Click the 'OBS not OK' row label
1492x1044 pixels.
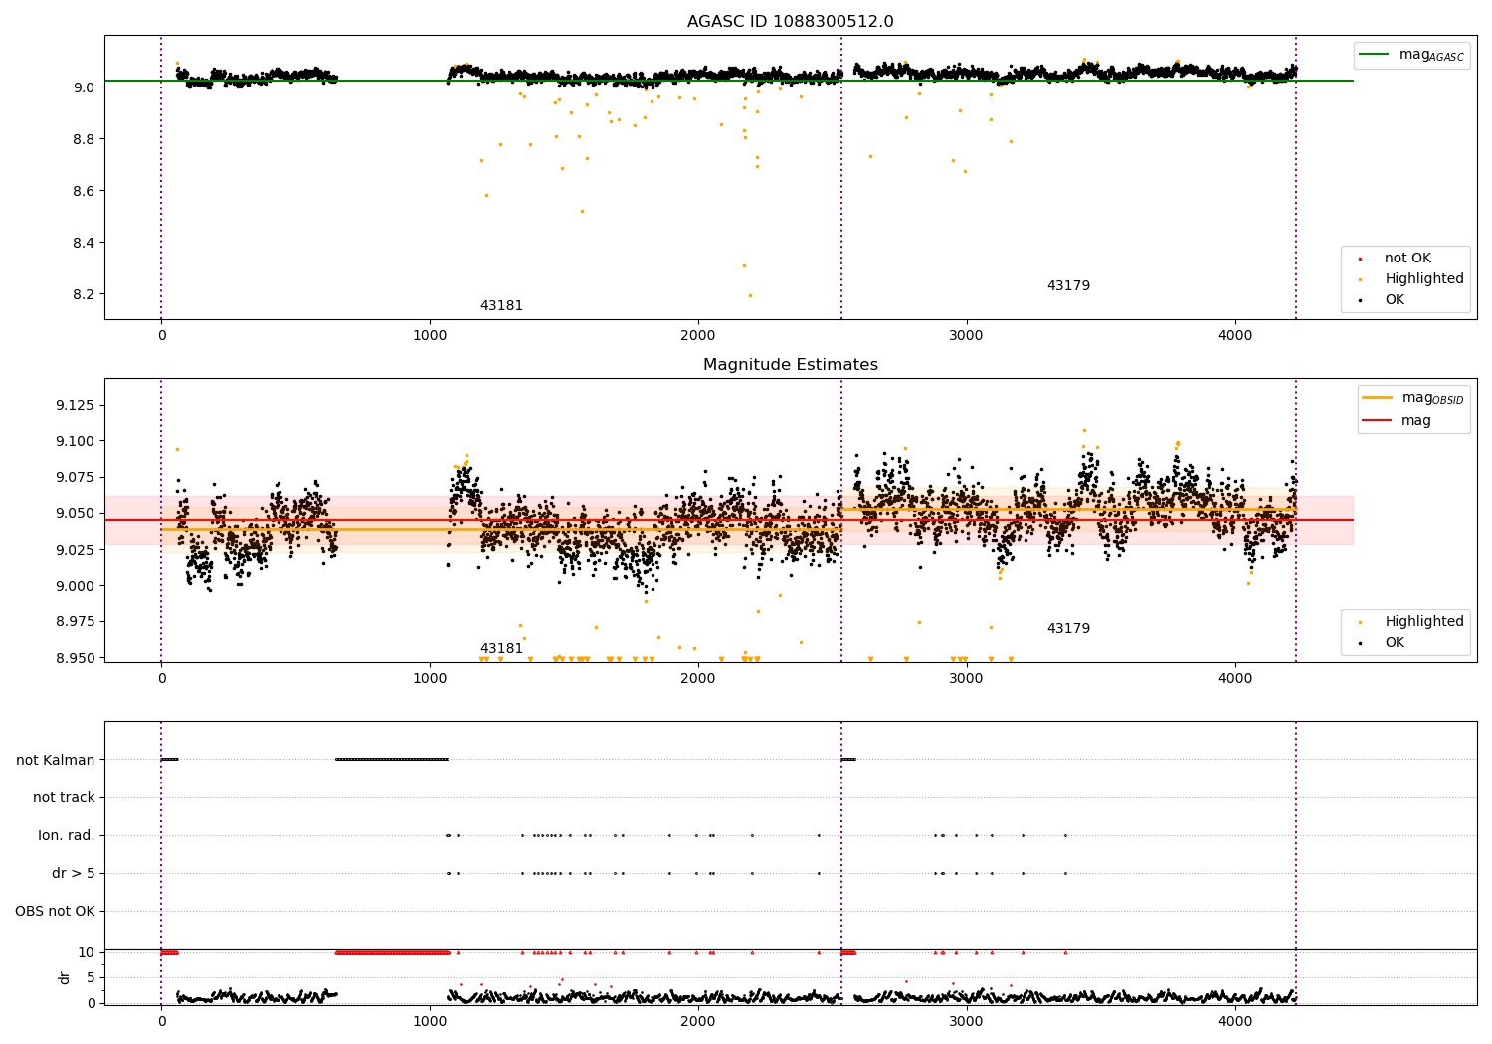pyautogui.click(x=55, y=912)
